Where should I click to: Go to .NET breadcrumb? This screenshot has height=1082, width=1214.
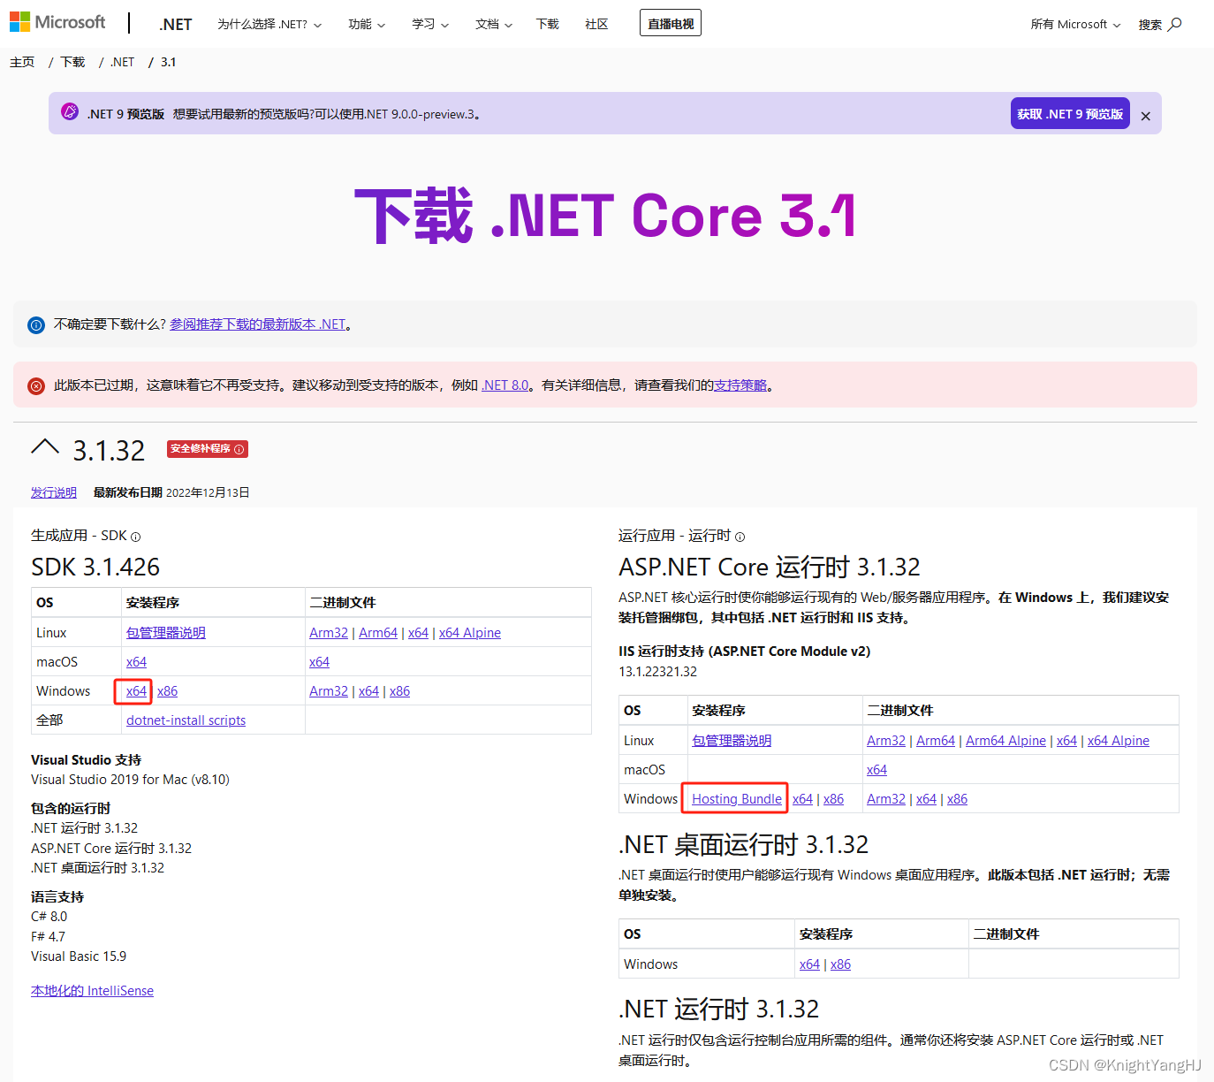coord(123,62)
